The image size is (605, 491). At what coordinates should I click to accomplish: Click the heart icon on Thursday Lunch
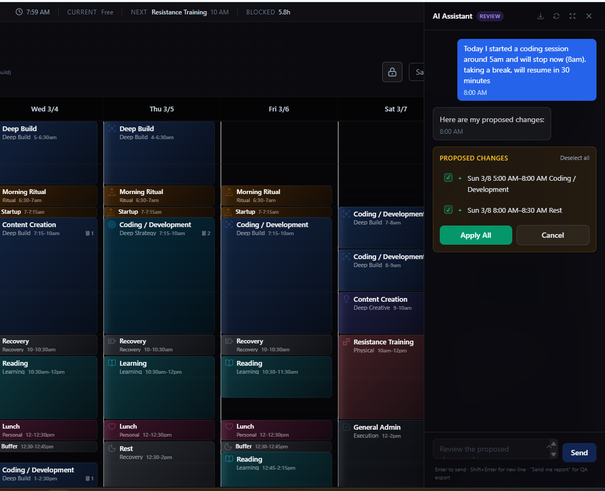click(112, 426)
